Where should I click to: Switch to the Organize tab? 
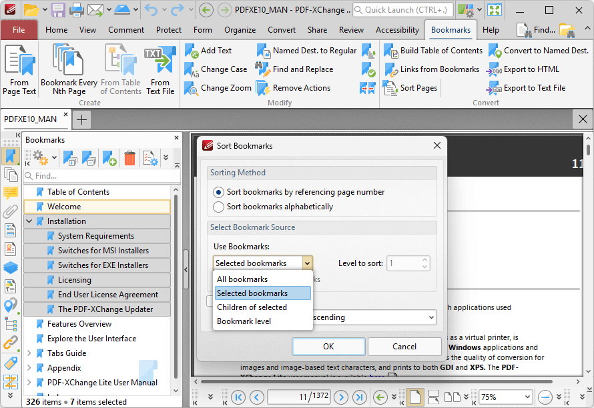[240, 30]
